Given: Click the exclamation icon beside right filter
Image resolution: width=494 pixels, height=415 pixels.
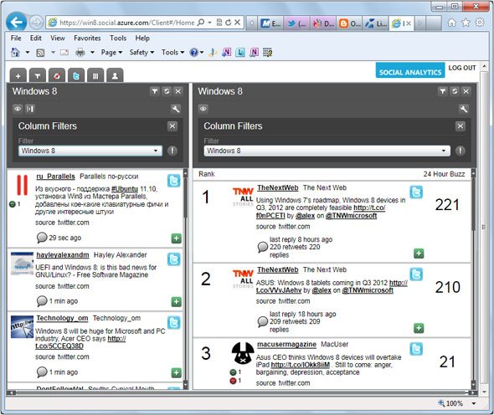Looking at the screenshot, I should [461, 151].
